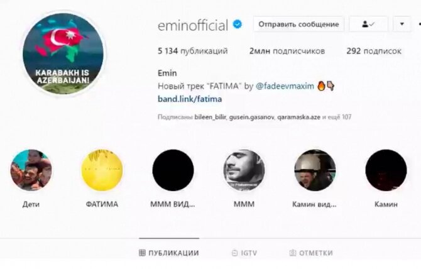This screenshot has height=269, width=421.
Task: Switch to the ОТМЕТКИ tab
Action: (x=311, y=253)
